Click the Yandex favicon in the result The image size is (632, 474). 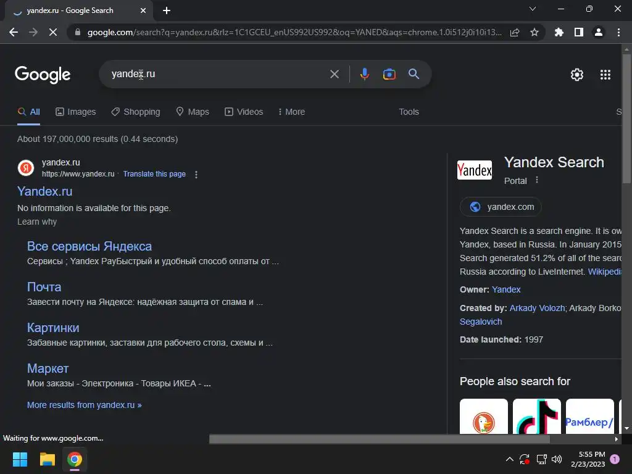pos(26,168)
